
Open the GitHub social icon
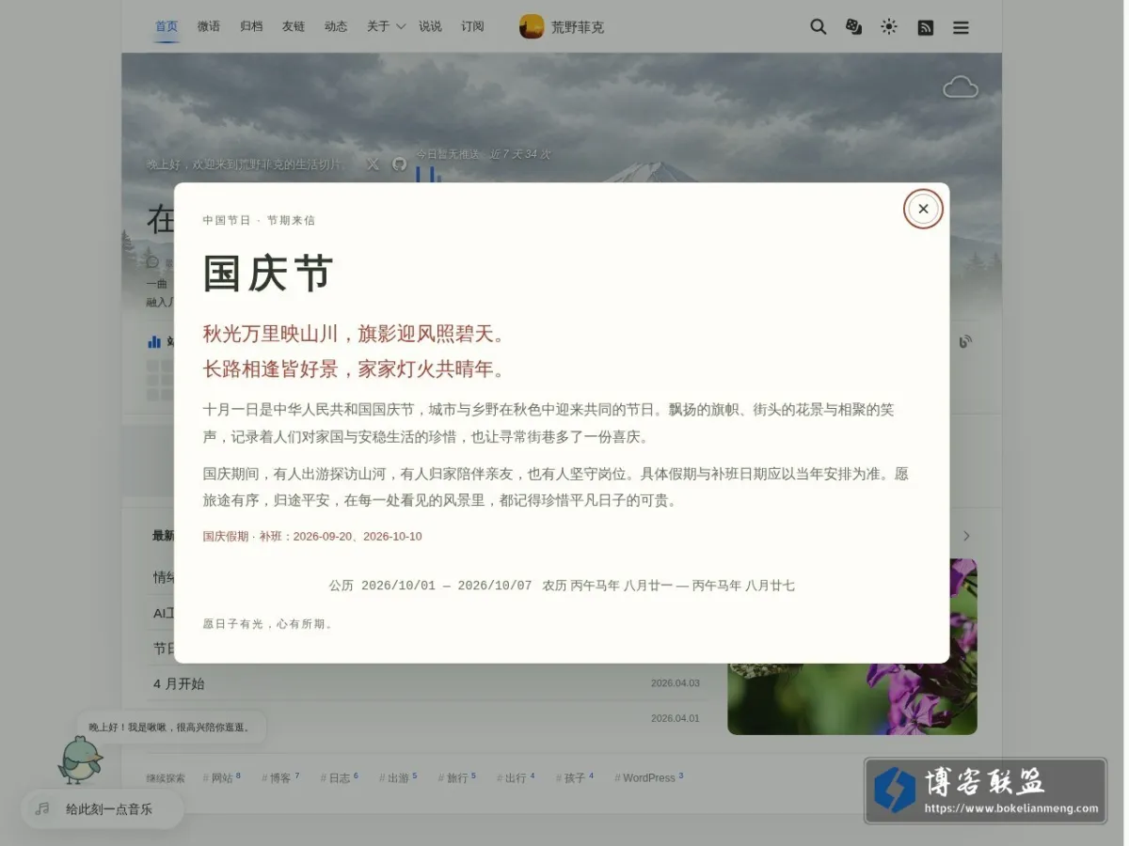pyautogui.click(x=399, y=164)
